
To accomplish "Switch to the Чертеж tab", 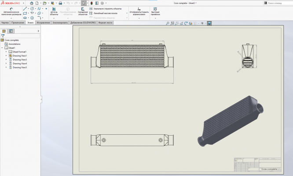I will pyautogui.click(x=5, y=22).
